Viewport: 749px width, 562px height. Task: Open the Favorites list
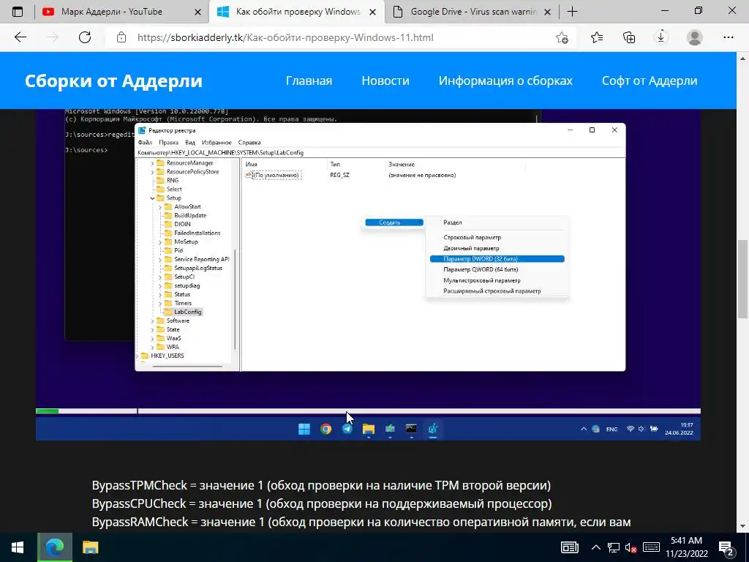click(x=597, y=37)
